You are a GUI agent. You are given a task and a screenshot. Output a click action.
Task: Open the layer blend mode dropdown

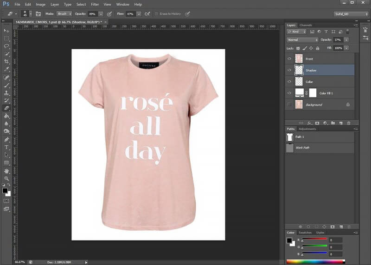tap(302, 40)
